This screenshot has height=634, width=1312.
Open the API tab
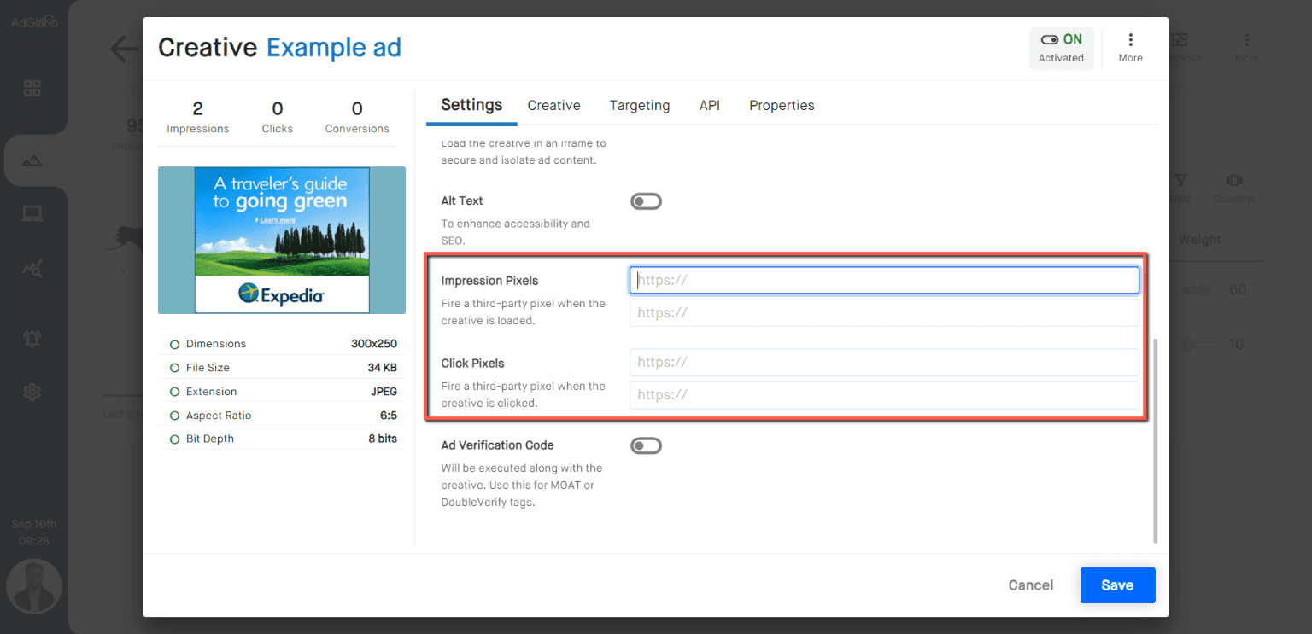tap(710, 105)
